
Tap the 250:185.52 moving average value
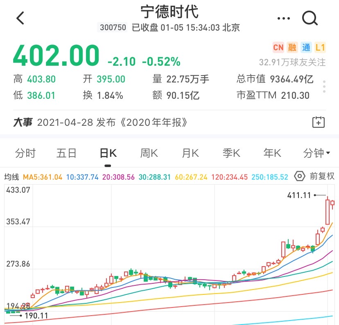(270, 177)
